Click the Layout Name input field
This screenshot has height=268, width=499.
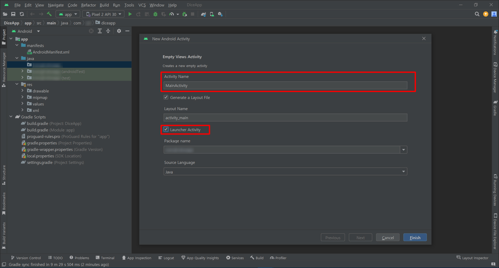click(285, 118)
